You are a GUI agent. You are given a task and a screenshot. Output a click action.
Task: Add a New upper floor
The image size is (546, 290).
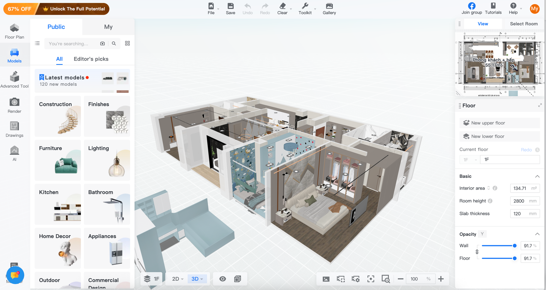point(500,123)
